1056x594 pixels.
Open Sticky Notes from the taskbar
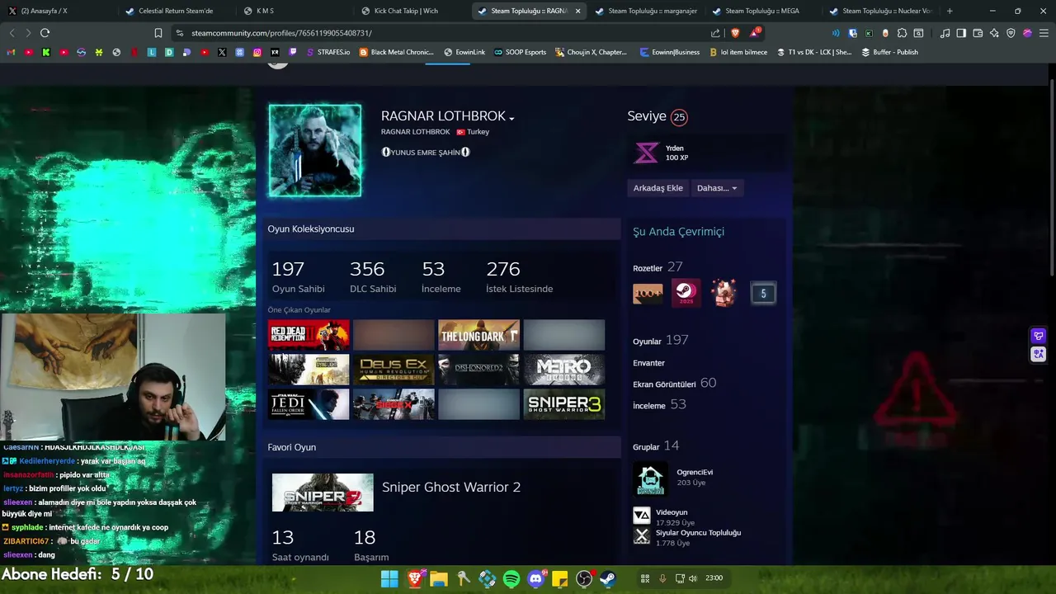(560, 578)
